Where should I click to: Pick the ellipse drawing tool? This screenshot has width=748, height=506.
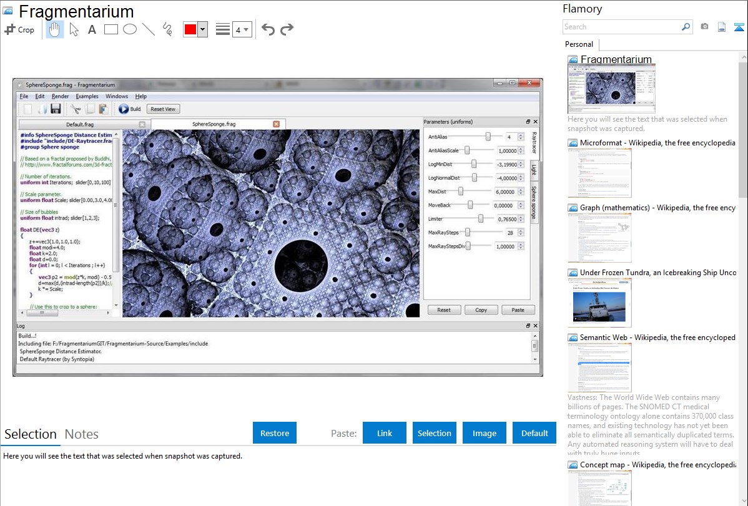(130, 29)
